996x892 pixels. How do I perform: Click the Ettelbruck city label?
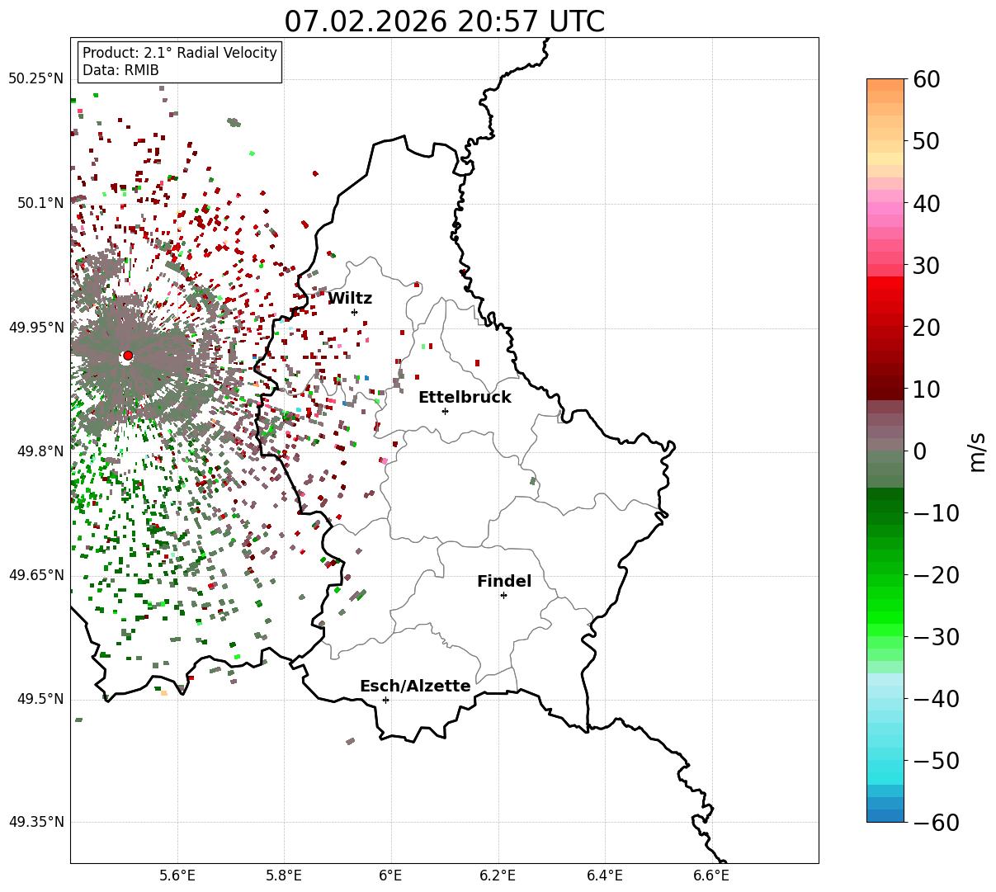click(x=465, y=398)
